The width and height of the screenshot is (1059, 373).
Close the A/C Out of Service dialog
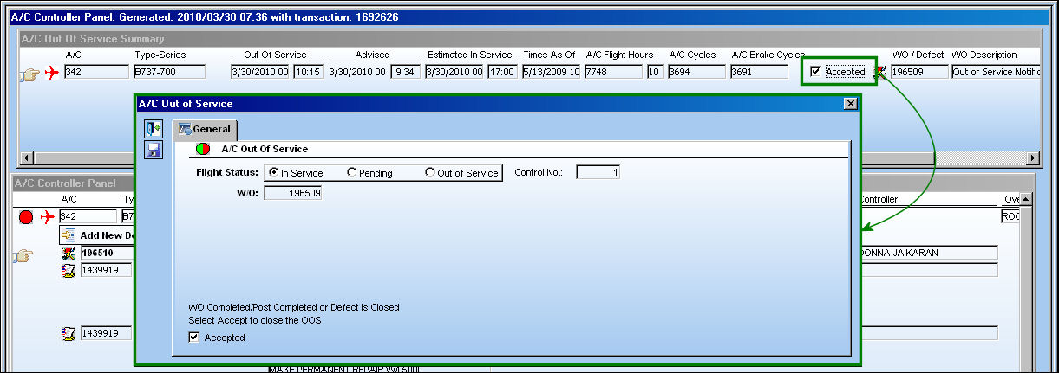[850, 104]
